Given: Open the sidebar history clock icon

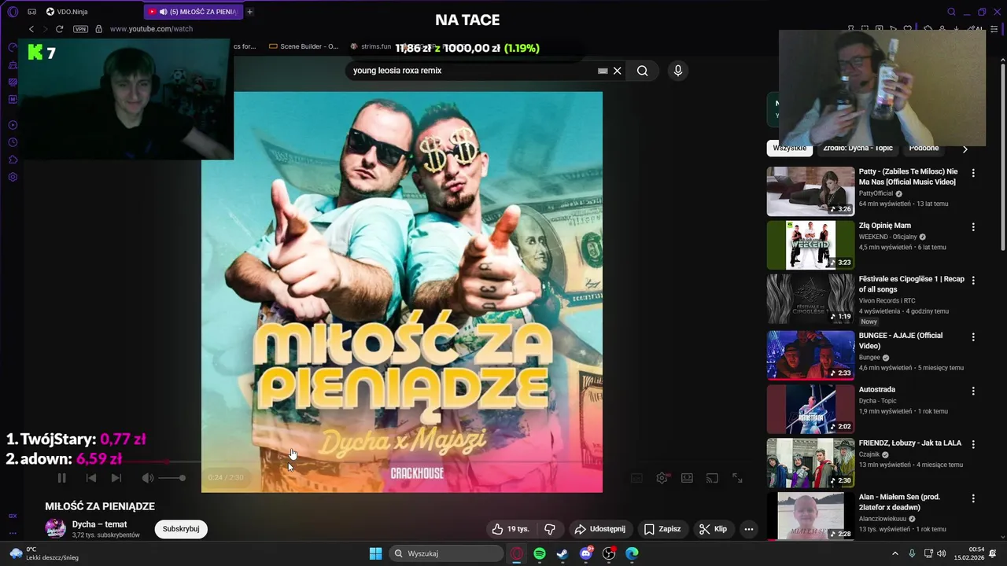Looking at the screenshot, I should (13, 142).
